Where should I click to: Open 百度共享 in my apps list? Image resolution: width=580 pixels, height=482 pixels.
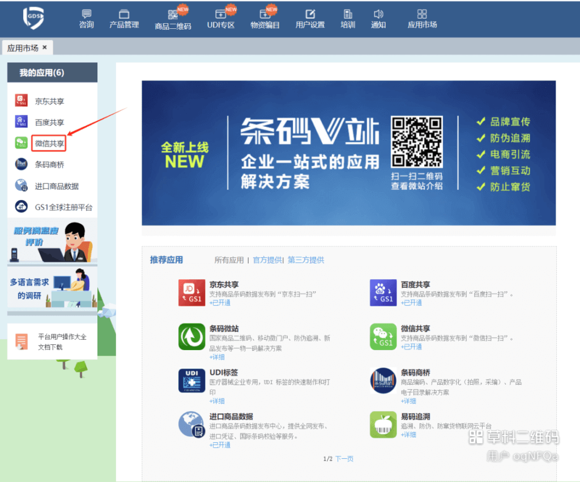[x=50, y=122]
